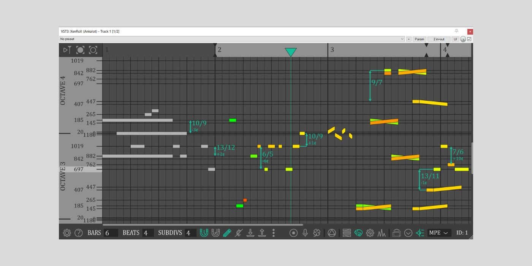
Task: Click the microphone icon
Action: point(305,233)
